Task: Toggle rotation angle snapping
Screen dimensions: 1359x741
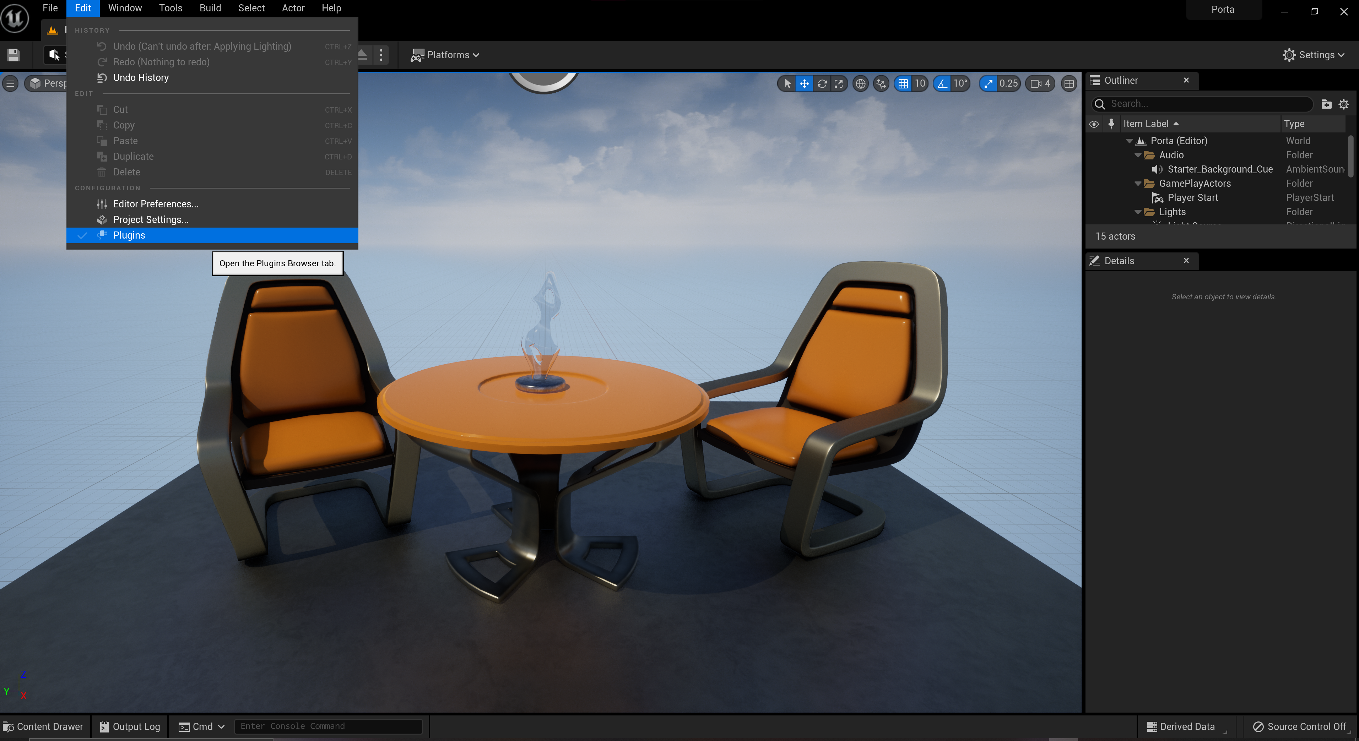Action: click(x=942, y=83)
